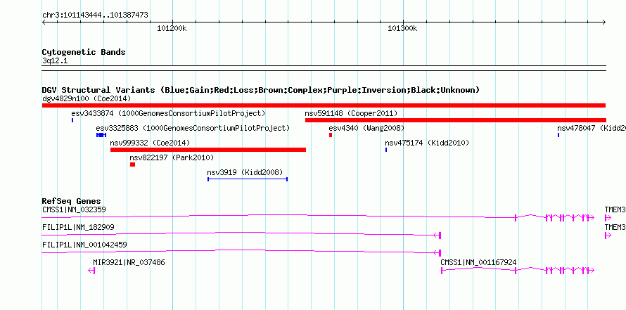Open nsv475174 (Kidd2010) variant label

(427, 143)
